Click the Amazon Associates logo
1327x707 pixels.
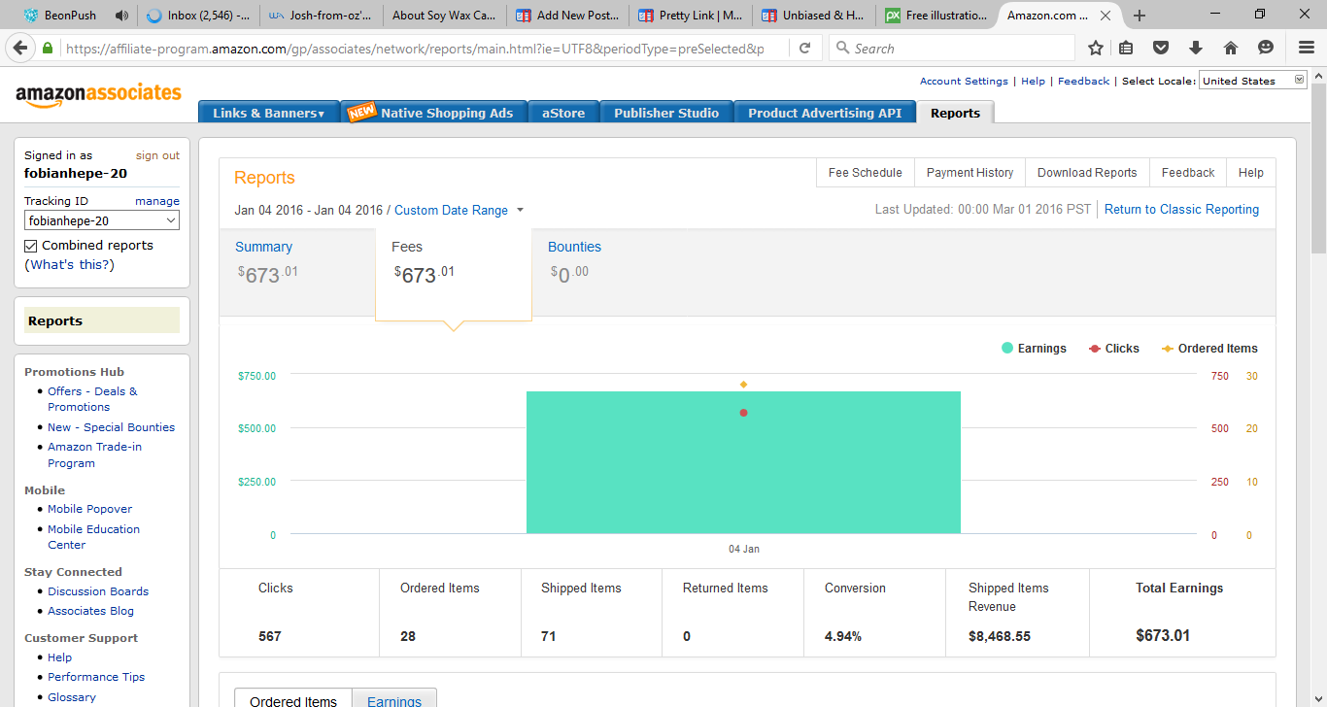(98, 94)
